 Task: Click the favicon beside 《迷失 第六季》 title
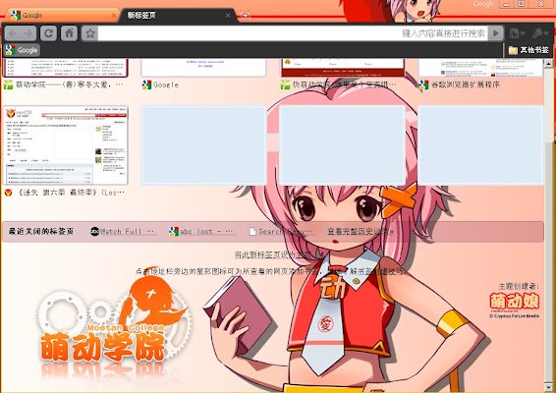[8, 193]
